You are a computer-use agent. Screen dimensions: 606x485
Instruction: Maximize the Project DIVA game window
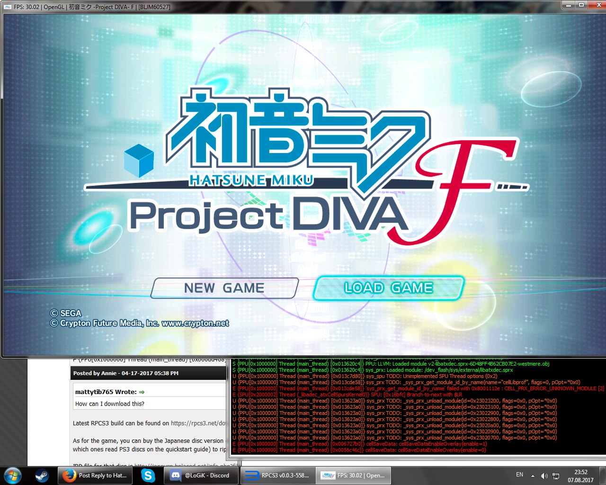[x=581, y=5]
